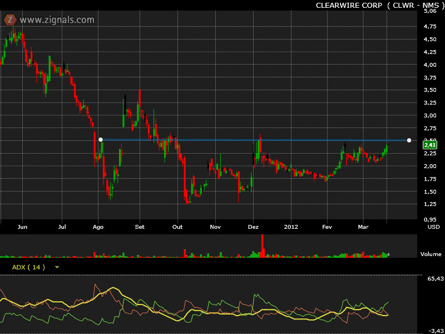The height and width of the screenshot is (334, 445).
Task: Click the 2012 label on the time axis
Action: pos(291,227)
